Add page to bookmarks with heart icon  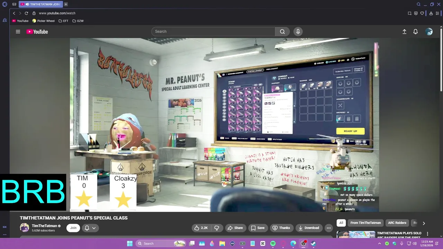422,13
